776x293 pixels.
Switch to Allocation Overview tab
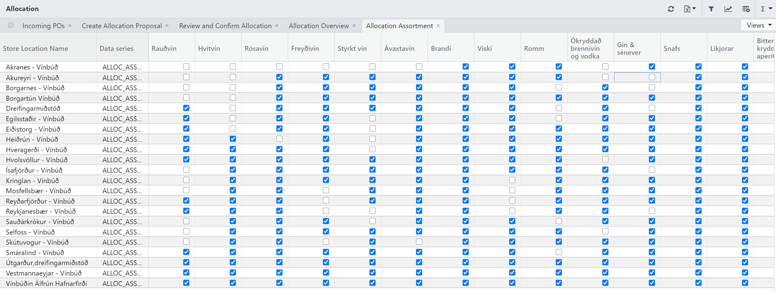[319, 26]
